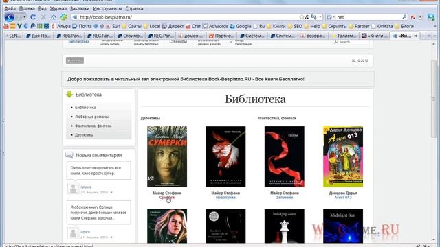This screenshot has height=247, width=440.
Task: Click the search magnifier in the search box
Action: (x=404, y=17)
